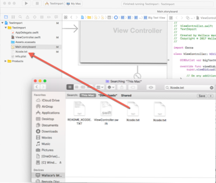Select Wallace's iMac under Devices

point(48,175)
